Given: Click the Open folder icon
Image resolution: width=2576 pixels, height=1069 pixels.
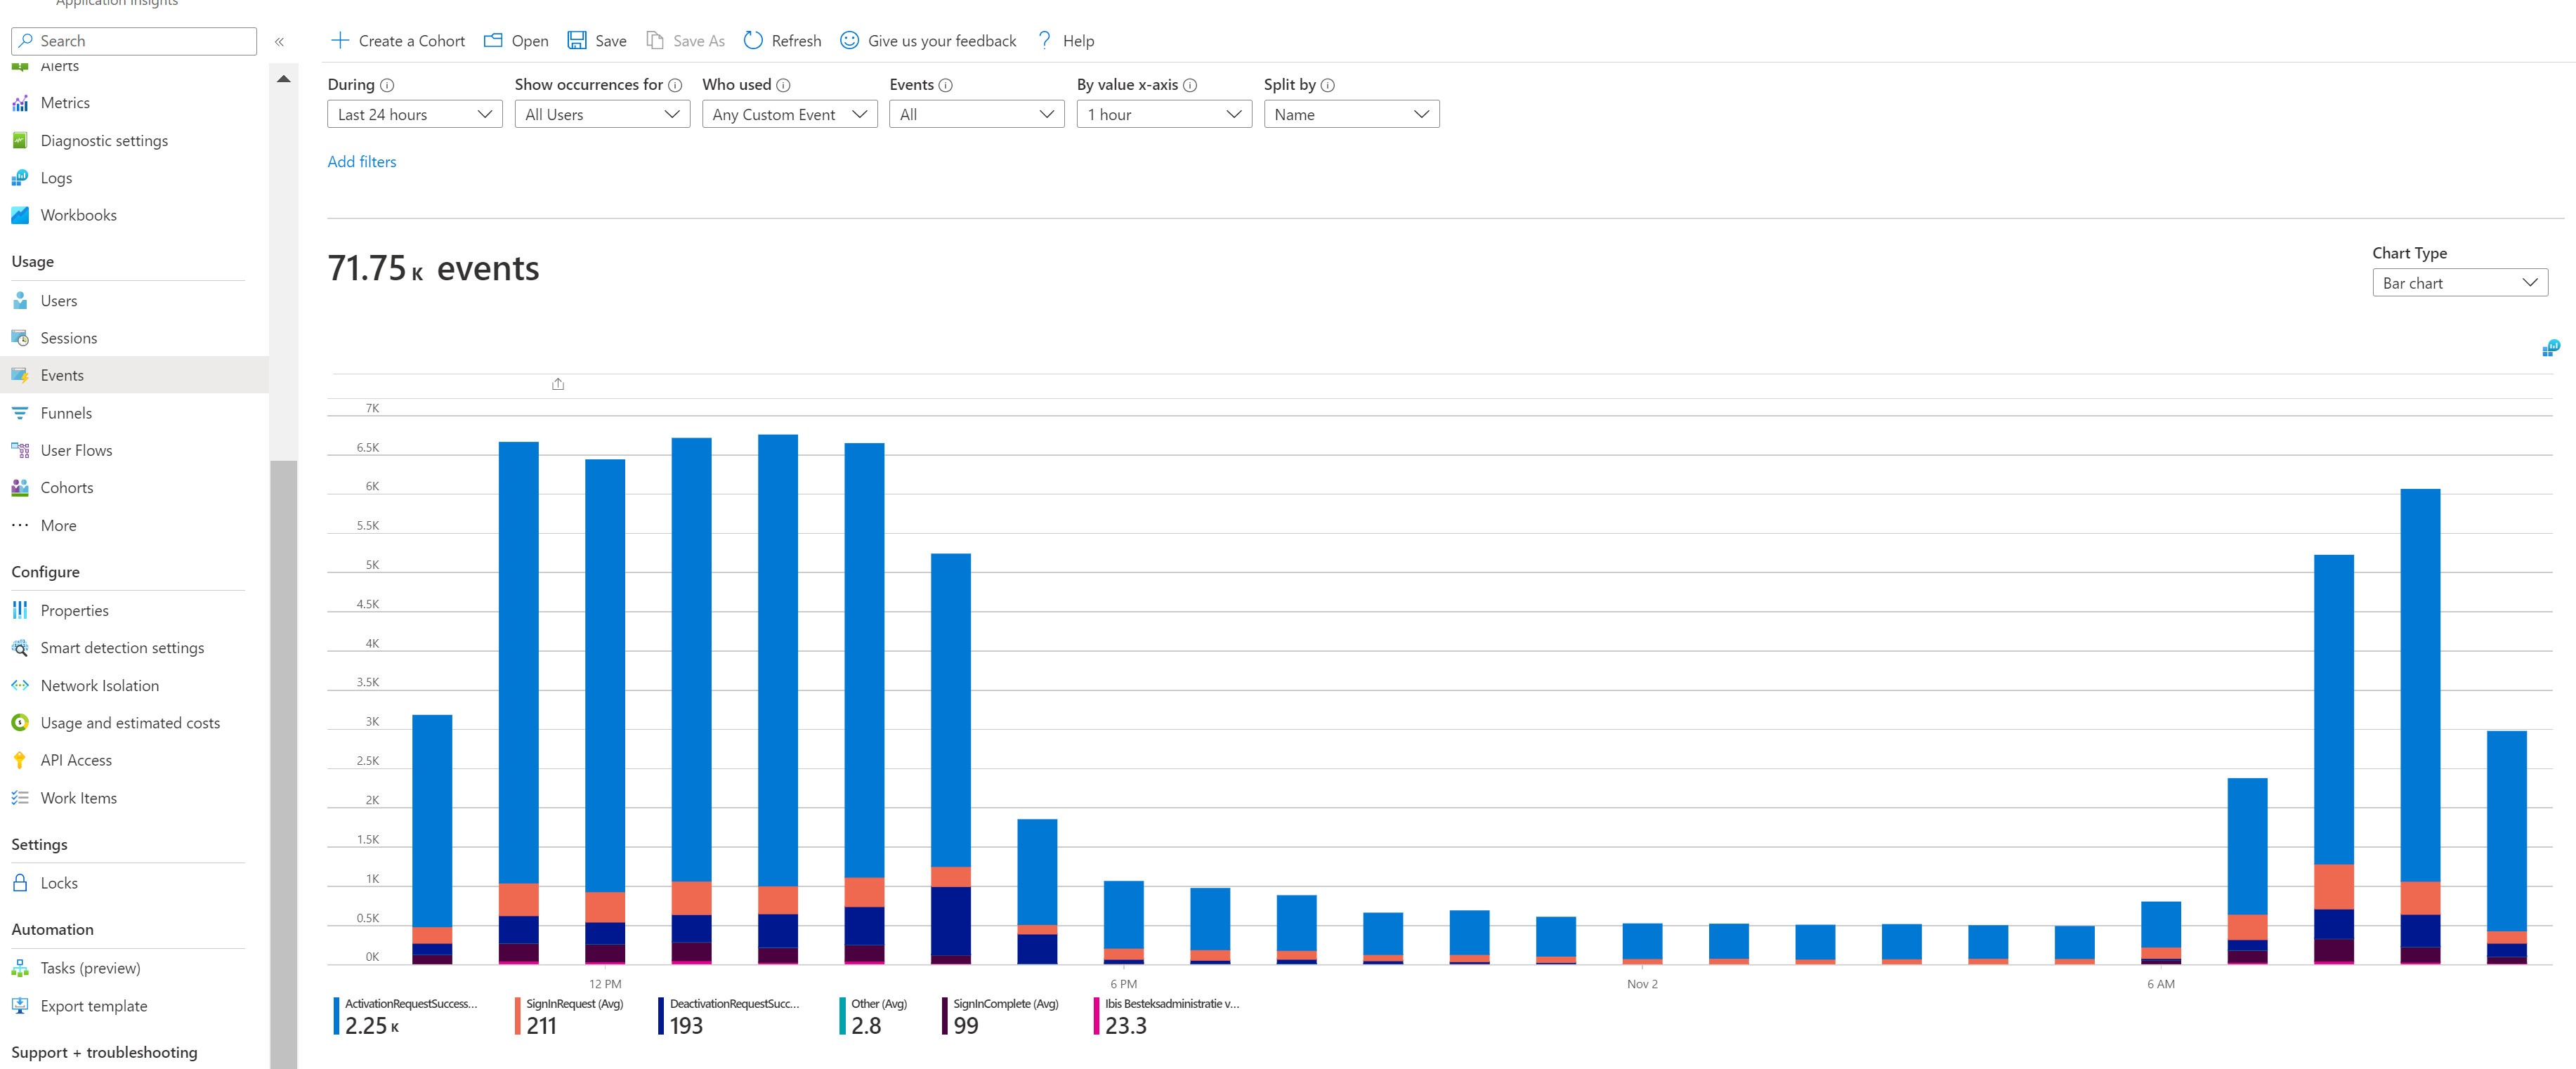Looking at the screenshot, I should 493,40.
